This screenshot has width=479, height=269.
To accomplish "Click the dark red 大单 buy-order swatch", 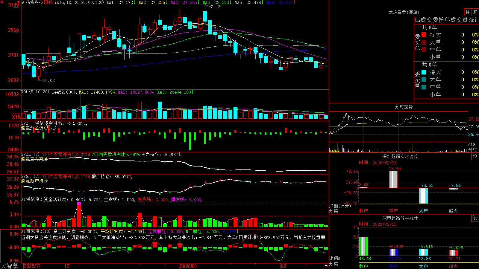I will [x=424, y=42].
